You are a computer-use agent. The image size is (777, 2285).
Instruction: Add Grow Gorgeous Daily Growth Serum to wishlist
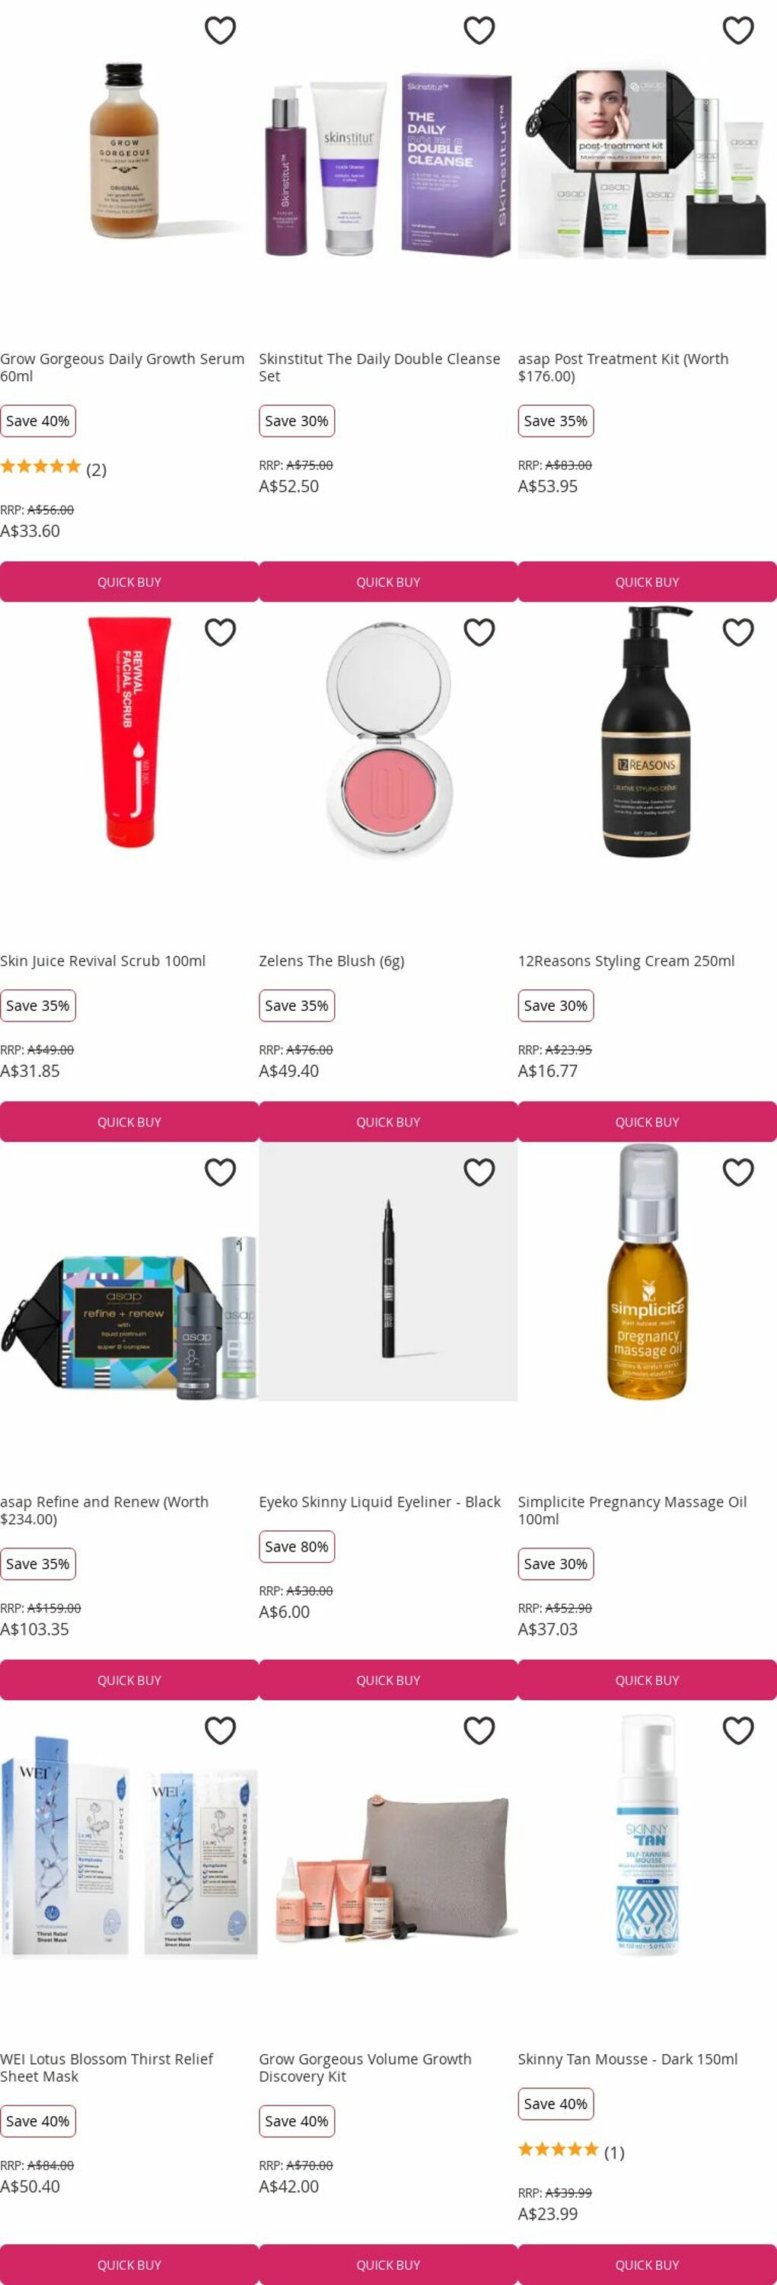click(221, 30)
